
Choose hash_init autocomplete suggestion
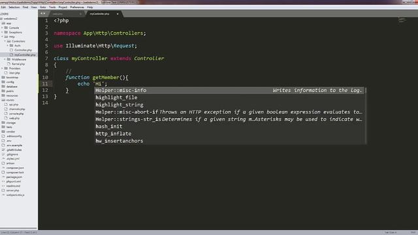[229, 126]
